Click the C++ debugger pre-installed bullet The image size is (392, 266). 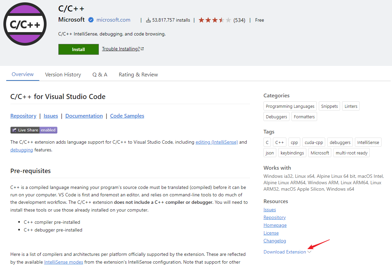53,230
